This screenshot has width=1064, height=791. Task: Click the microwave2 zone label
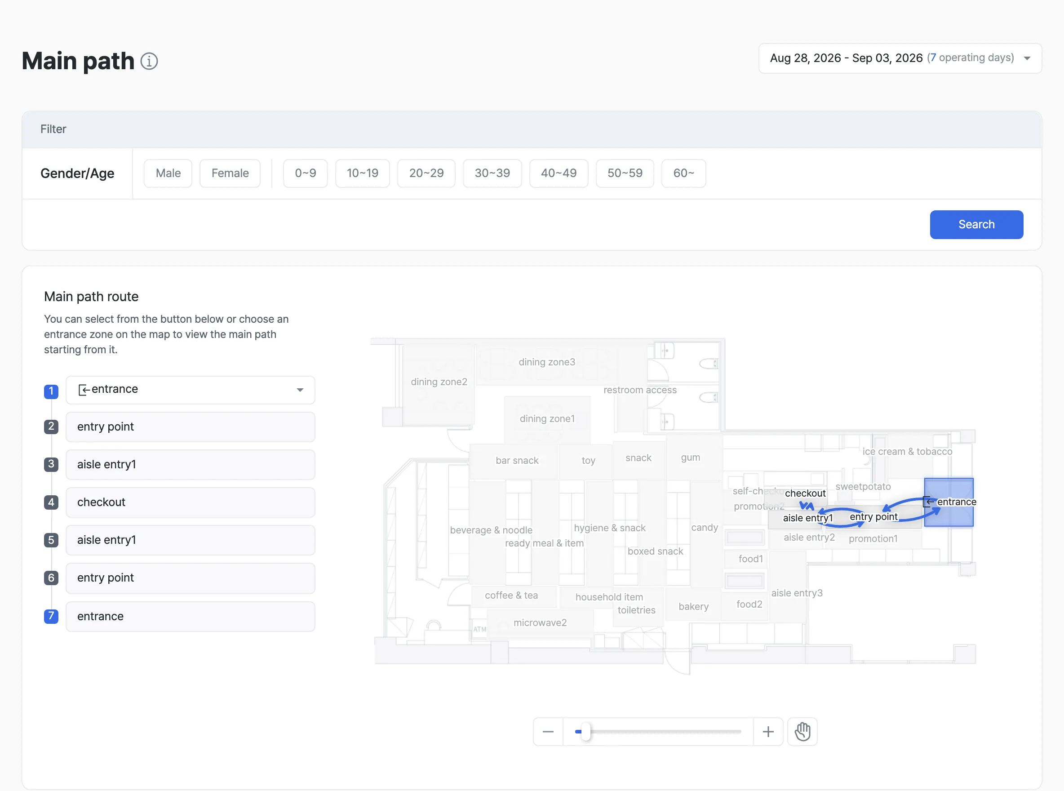540,622
